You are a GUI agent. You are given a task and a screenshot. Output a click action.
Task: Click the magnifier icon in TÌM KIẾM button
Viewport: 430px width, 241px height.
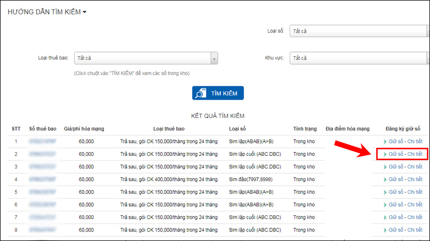click(x=200, y=93)
